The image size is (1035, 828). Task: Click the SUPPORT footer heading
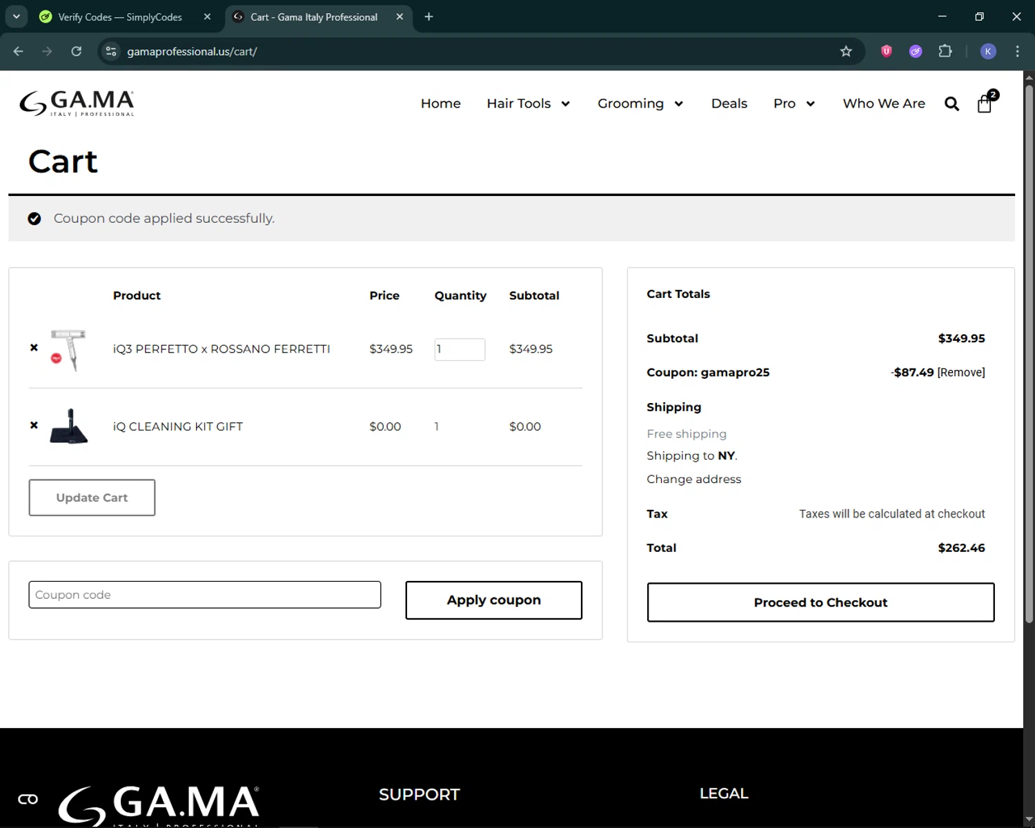coord(420,794)
